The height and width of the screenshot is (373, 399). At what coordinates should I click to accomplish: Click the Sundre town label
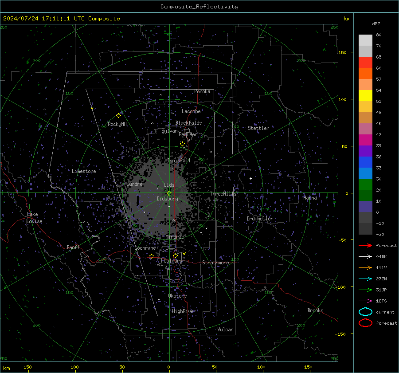coord(134,184)
